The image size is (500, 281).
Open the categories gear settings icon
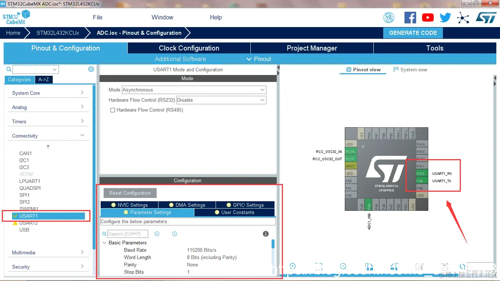(91, 69)
